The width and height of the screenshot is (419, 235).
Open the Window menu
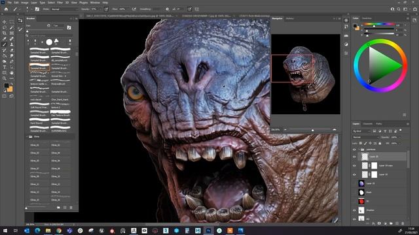(95, 3)
